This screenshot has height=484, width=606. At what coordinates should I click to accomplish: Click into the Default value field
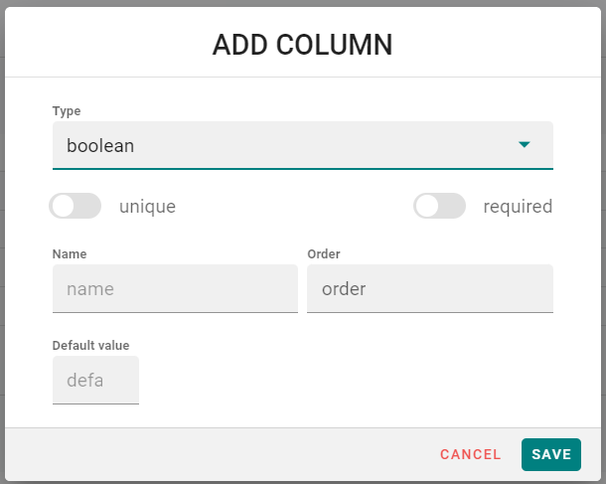pyautogui.click(x=95, y=380)
